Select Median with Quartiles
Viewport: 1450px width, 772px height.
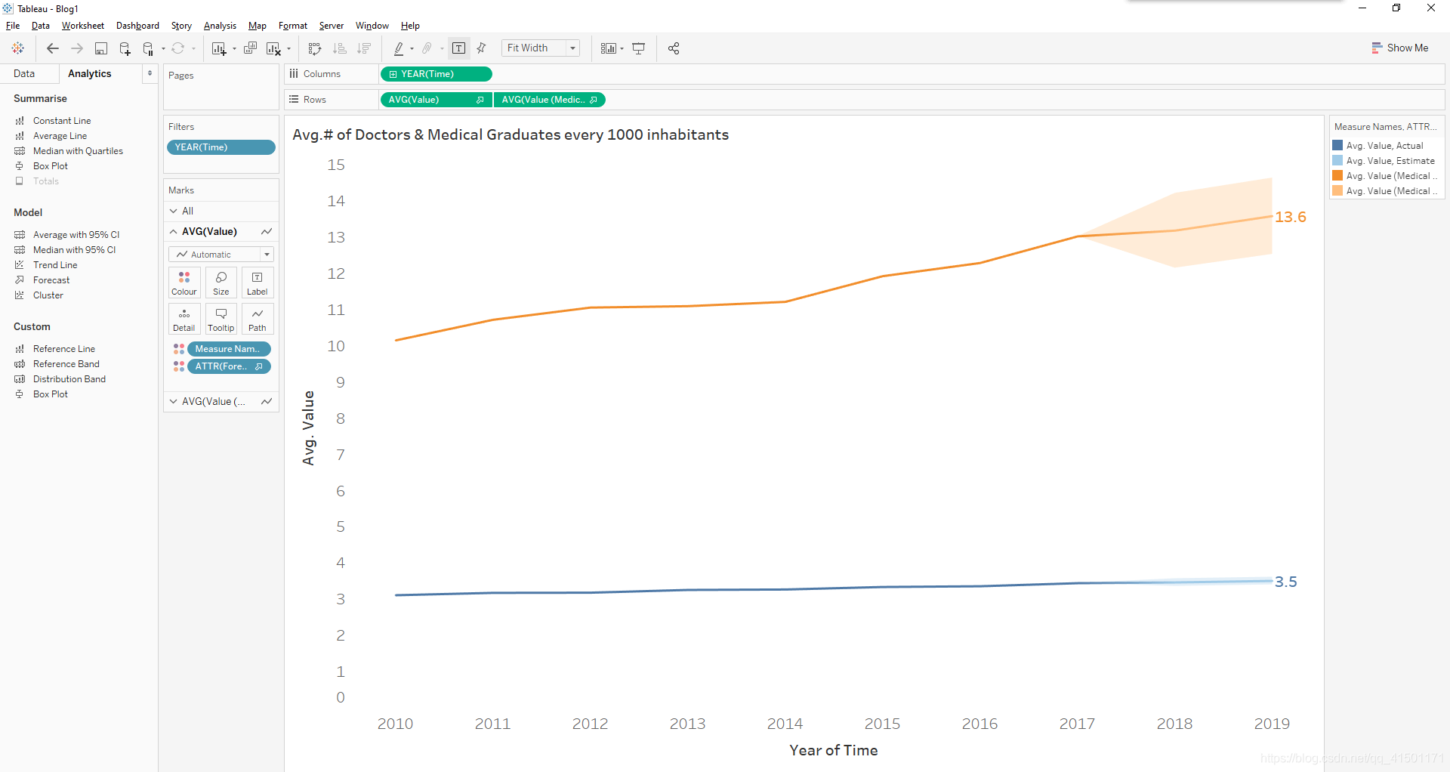coord(78,151)
